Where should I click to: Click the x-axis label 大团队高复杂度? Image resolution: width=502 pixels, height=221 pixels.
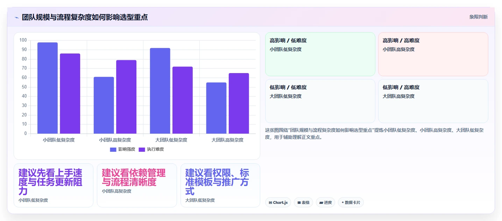coord(227,140)
